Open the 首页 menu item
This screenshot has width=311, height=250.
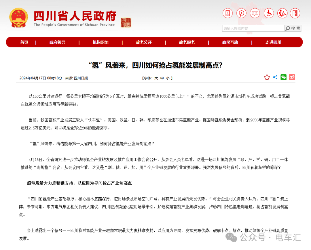coord(24,42)
